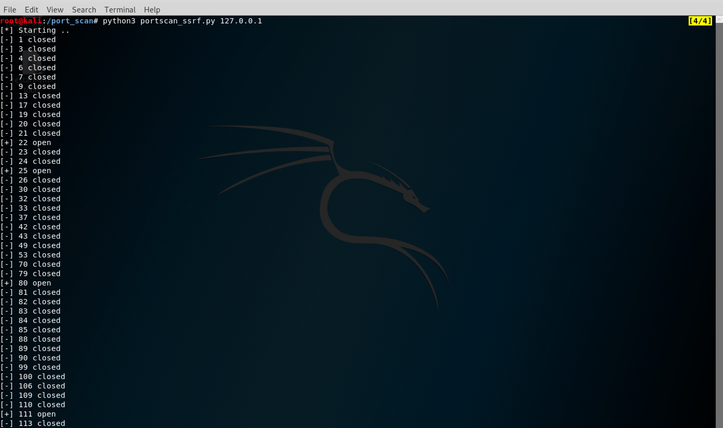This screenshot has width=723, height=428.
Task: Click the '82 closed' output line
Action: pyautogui.click(x=30, y=302)
